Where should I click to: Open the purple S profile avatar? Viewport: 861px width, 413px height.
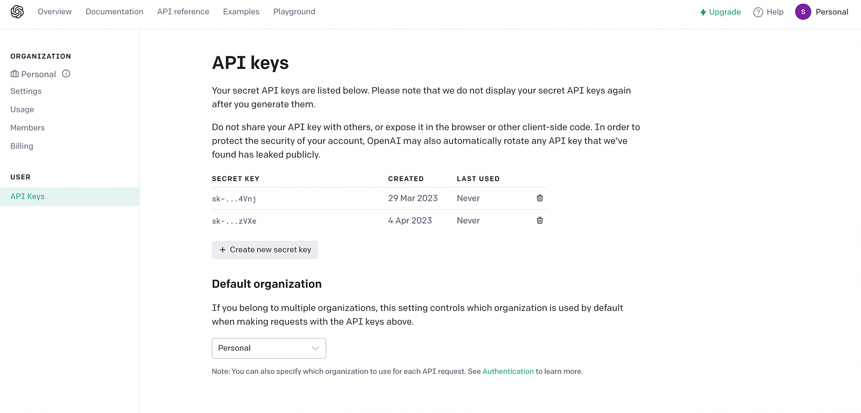(x=803, y=12)
